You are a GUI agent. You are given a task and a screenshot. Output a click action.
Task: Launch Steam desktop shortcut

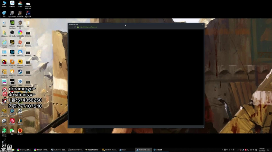20,73
